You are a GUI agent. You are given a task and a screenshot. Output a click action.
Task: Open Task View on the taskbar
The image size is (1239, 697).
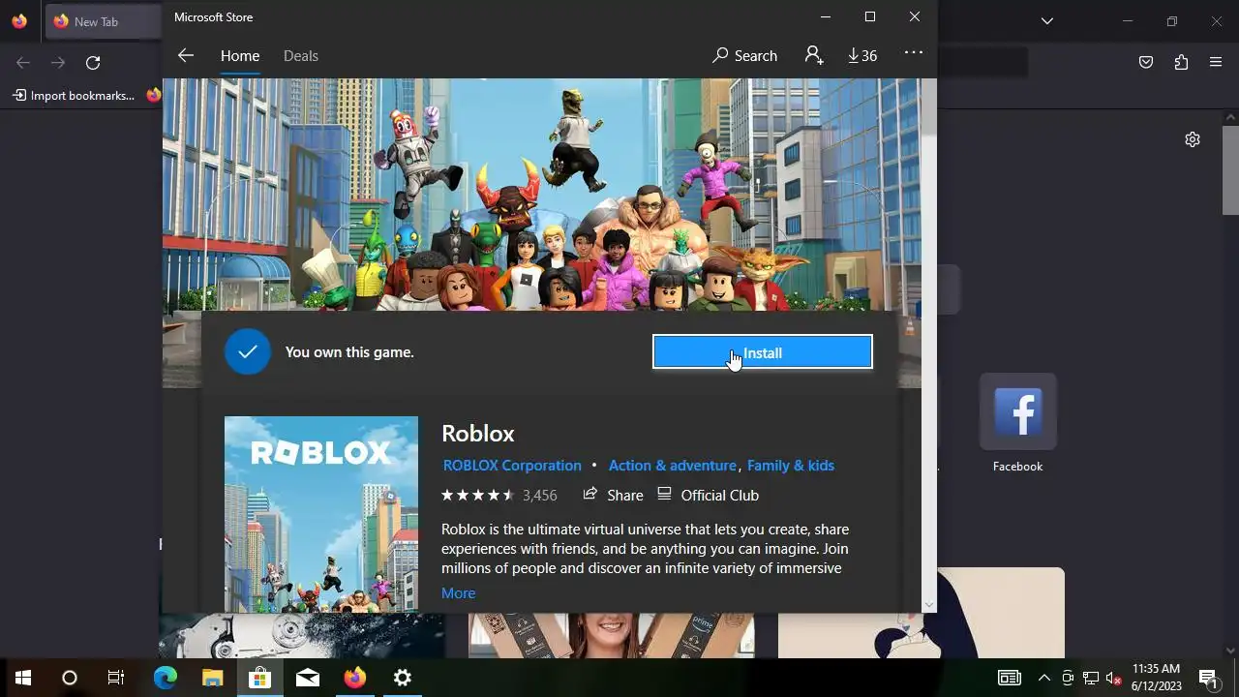coord(116,678)
